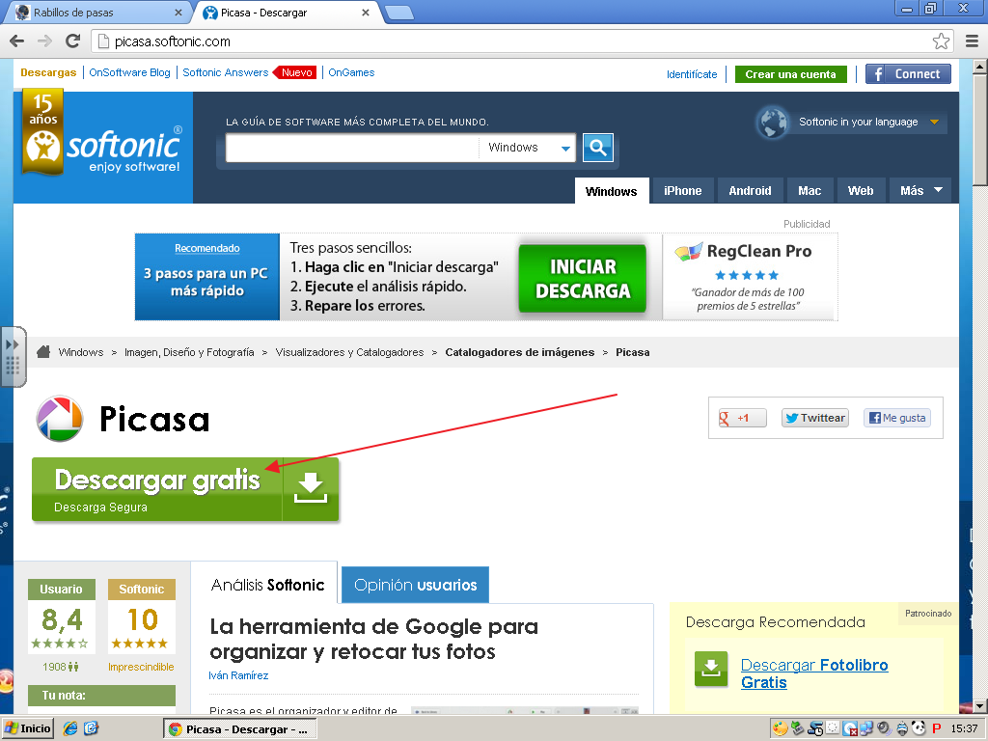This screenshot has width=988, height=741.
Task: Click the Twittear button
Action: [815, 418]
